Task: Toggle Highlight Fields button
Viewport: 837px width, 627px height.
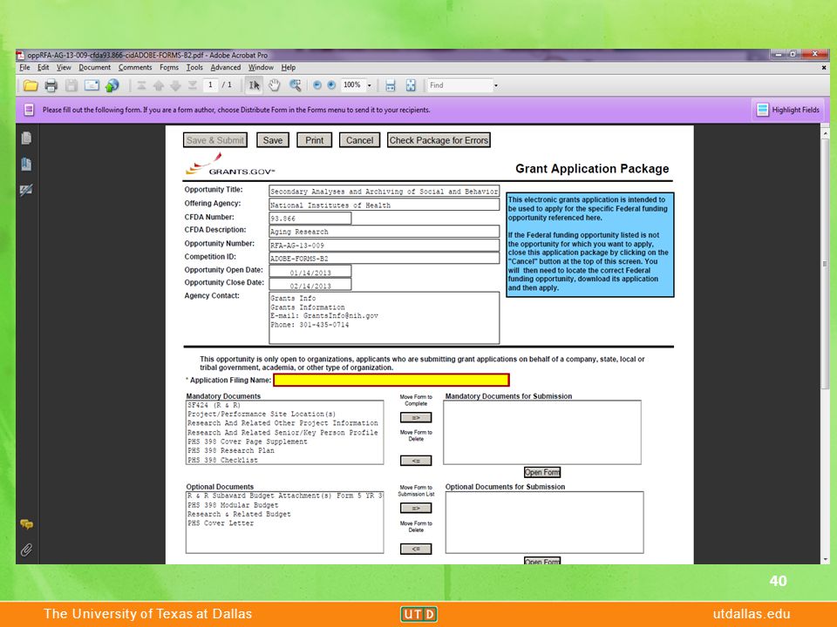Action: click(788, 110)
